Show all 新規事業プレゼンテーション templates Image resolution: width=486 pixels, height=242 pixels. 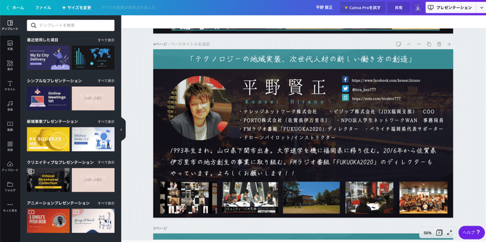coord(106,122)
